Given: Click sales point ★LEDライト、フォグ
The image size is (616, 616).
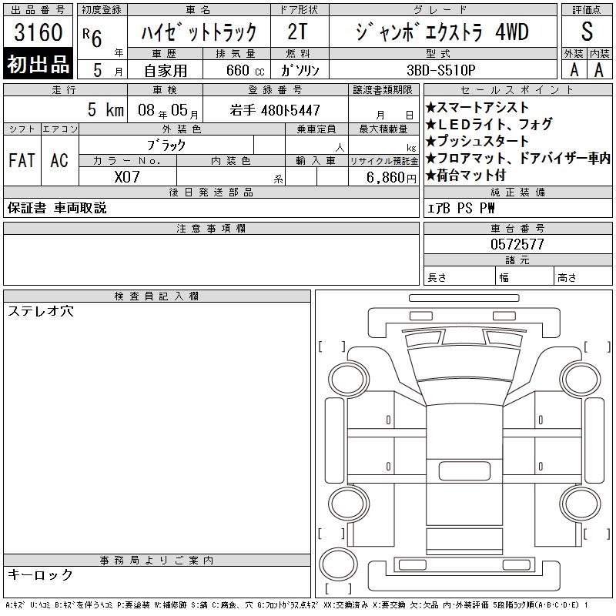Looking at the screenshot, I should (489, 124).
